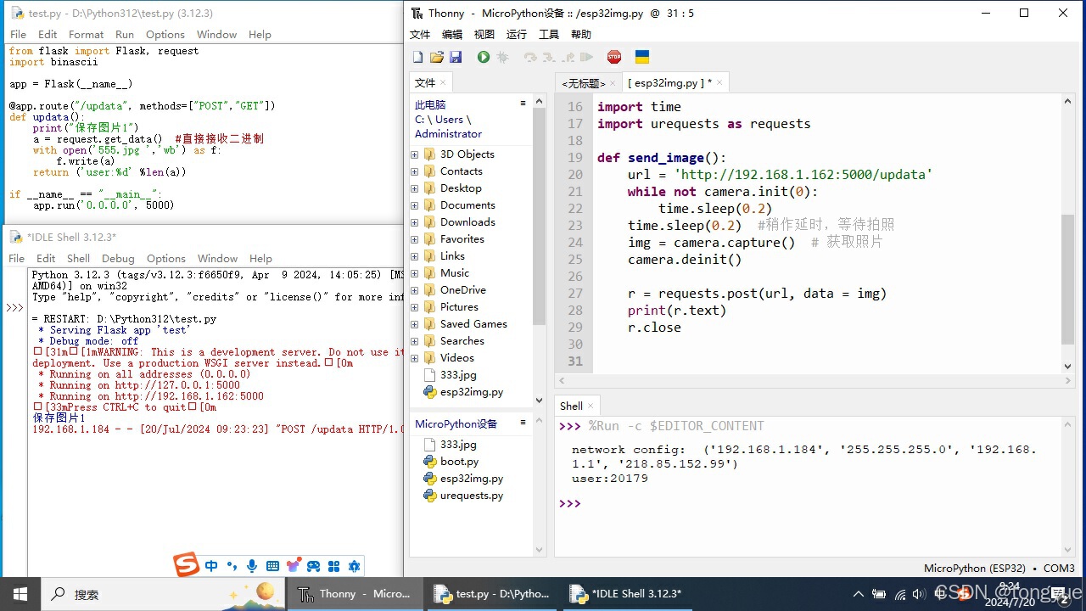Click the Ukraine flag icon in Thonny toolbar
The height and width of the screenshot is (611, 1086).
click(642, 57)
